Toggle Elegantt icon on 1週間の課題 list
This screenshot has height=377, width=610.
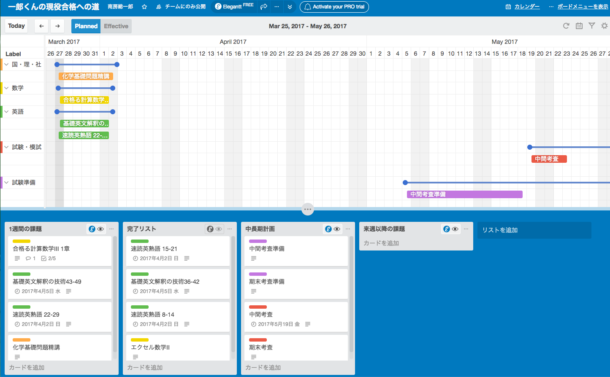coord(92,229)
